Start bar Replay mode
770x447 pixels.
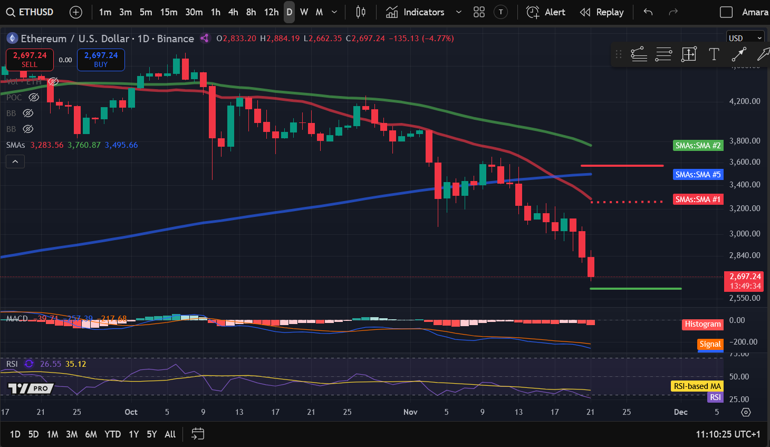[601, 12]
